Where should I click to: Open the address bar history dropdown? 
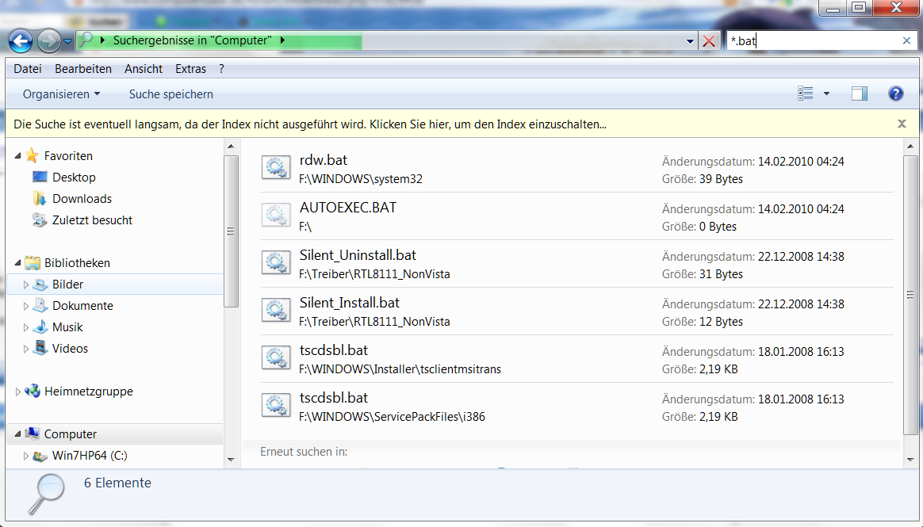[x=690, y=41]
